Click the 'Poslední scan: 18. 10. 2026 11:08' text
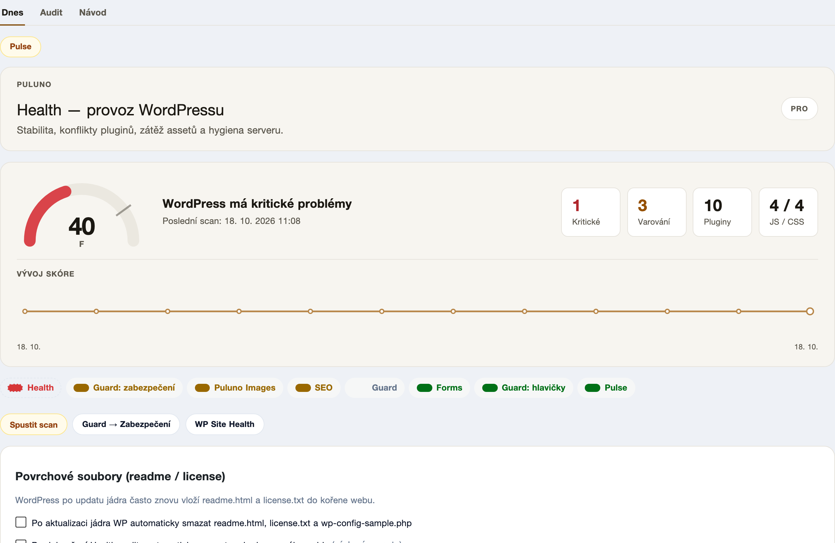Viewport: 835px width, 543px height. (x=231, y=221)
